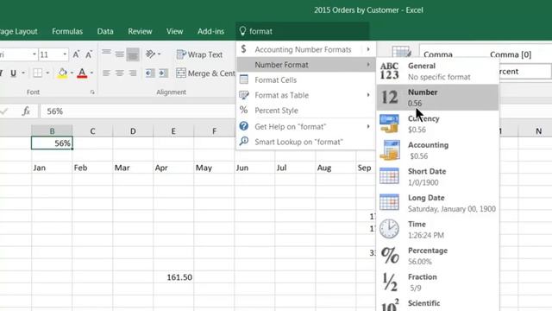Viewport: 552px width, 311px height.
Task: Click the cell with 161.50
Action: coord(173,277)
